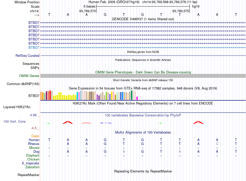The image size is (246, 181).
Task: Click the C base in the Rhesus row
Action: click(x=217, y=144)
